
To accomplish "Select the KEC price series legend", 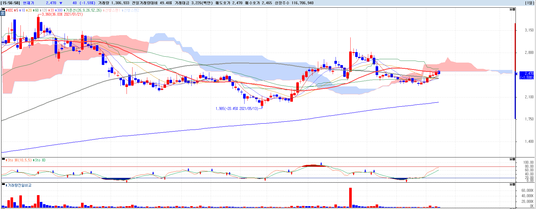I will click(10, 10).
